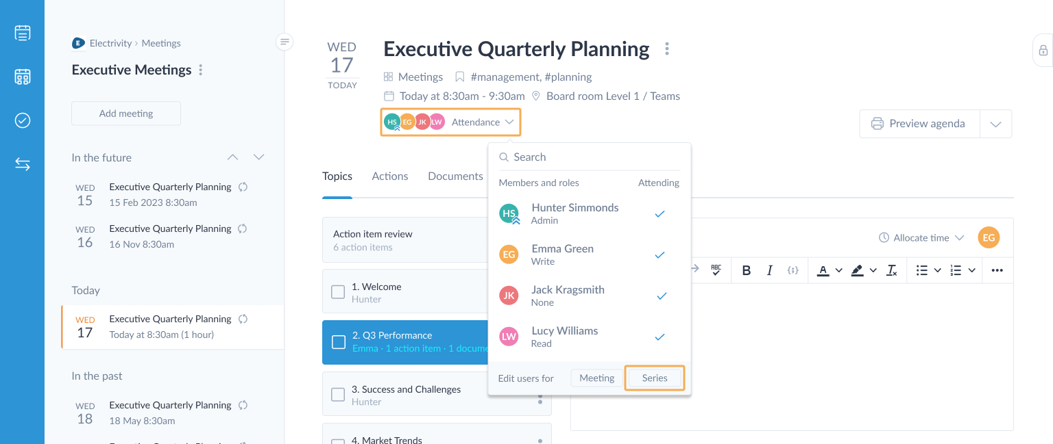
Task: Open the arrow next to Preview agenda
Action: [x=996, y=124]
